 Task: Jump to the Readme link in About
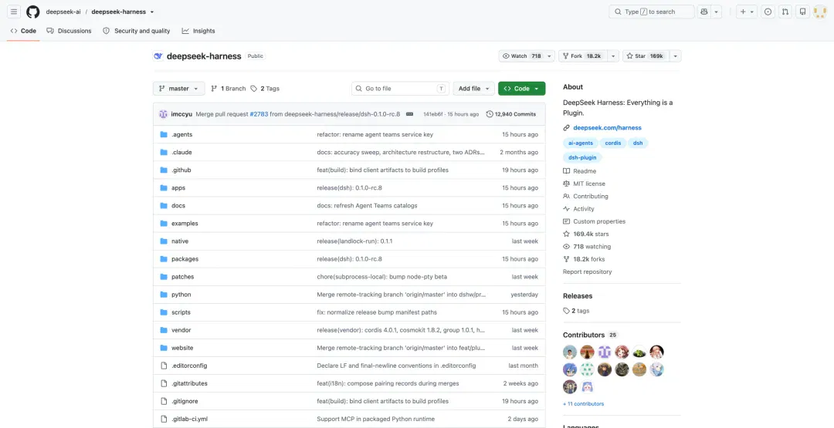579,171
